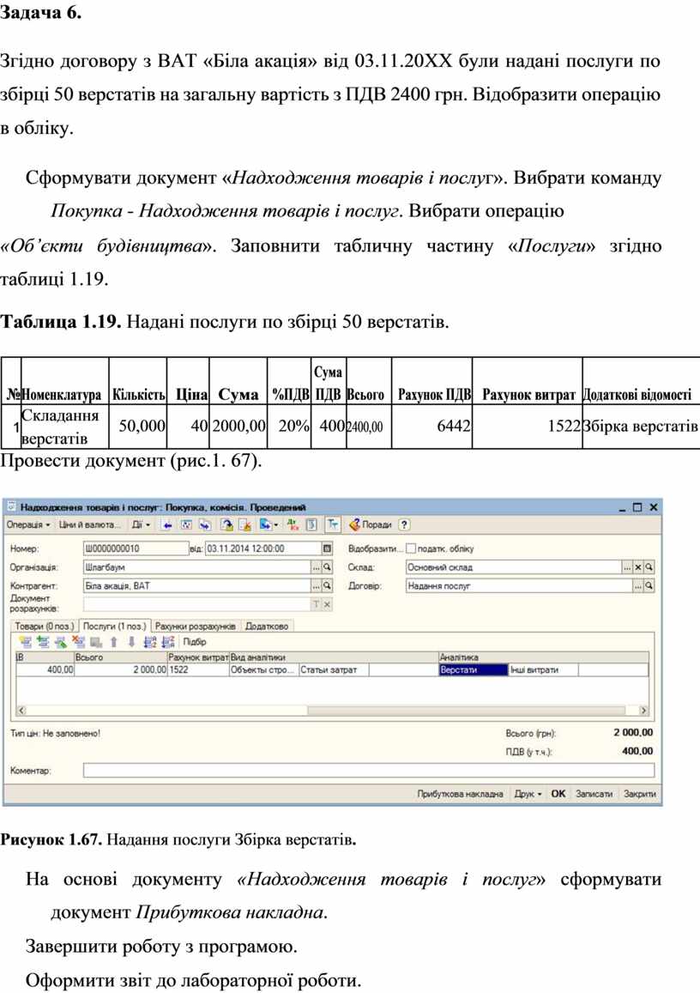Open the calendar picker beside the date field
700x993 pixels.
327,548
